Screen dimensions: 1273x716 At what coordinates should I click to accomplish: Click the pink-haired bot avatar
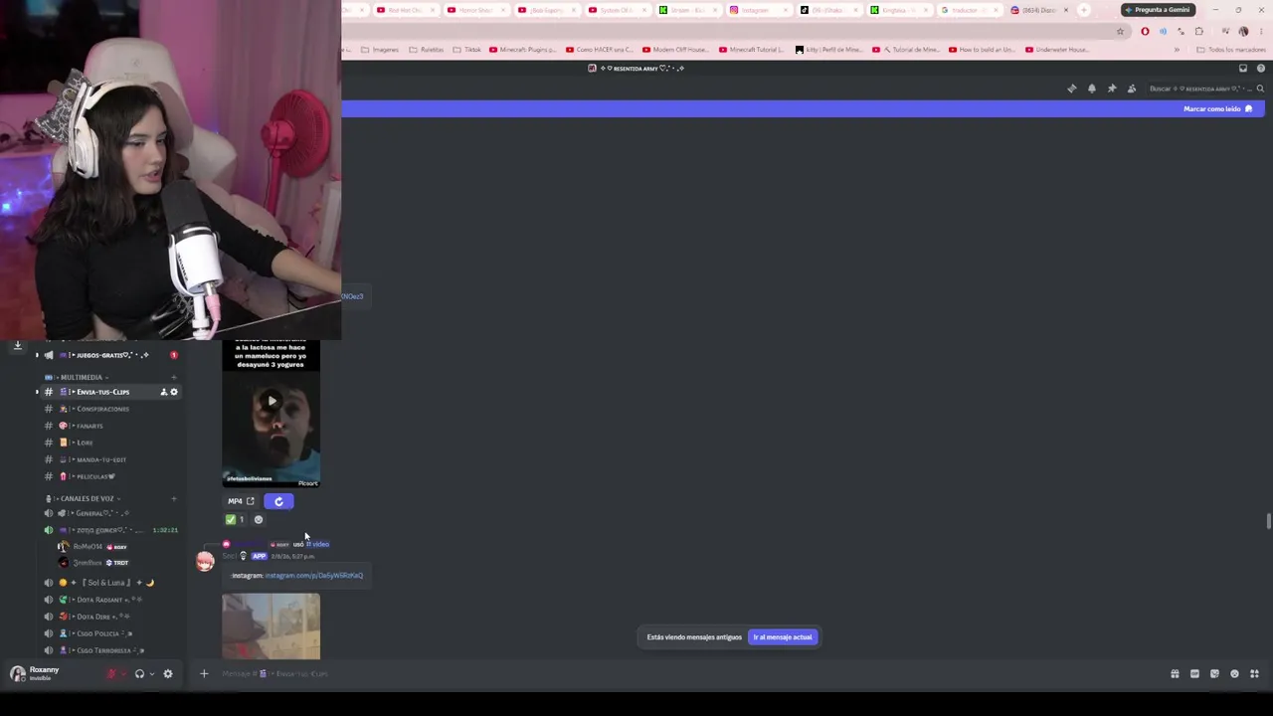(205, 561)
